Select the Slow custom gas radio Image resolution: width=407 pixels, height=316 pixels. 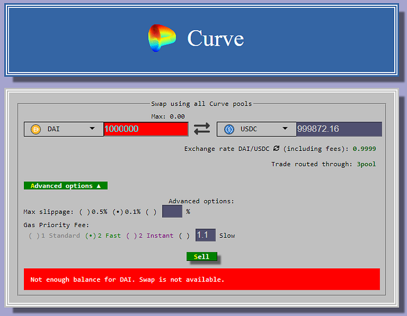pos(184,236)
